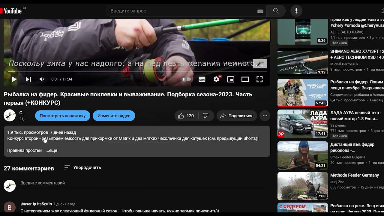Enter full screen mode

tap(259, 79)
